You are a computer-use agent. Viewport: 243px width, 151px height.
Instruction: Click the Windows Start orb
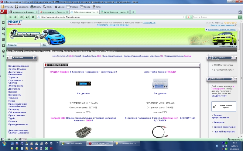pyautogui.click(x=4, y=144)
